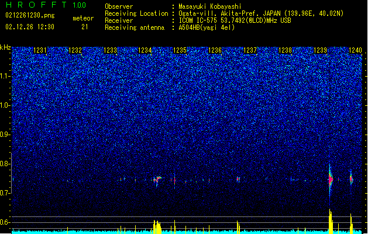Click the 1234 time marker
Viewport: 368px width, 234px height.
pyautogui.click(x=145, y=50)
